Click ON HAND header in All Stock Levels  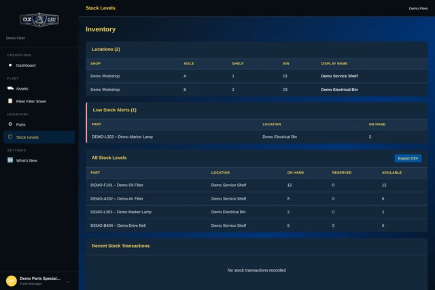(x=296, y=173)
